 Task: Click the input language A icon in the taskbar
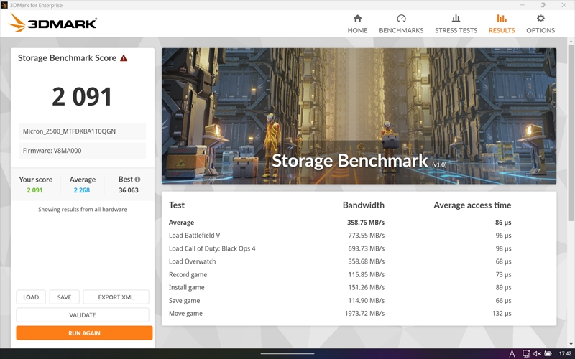click(512, 353)
